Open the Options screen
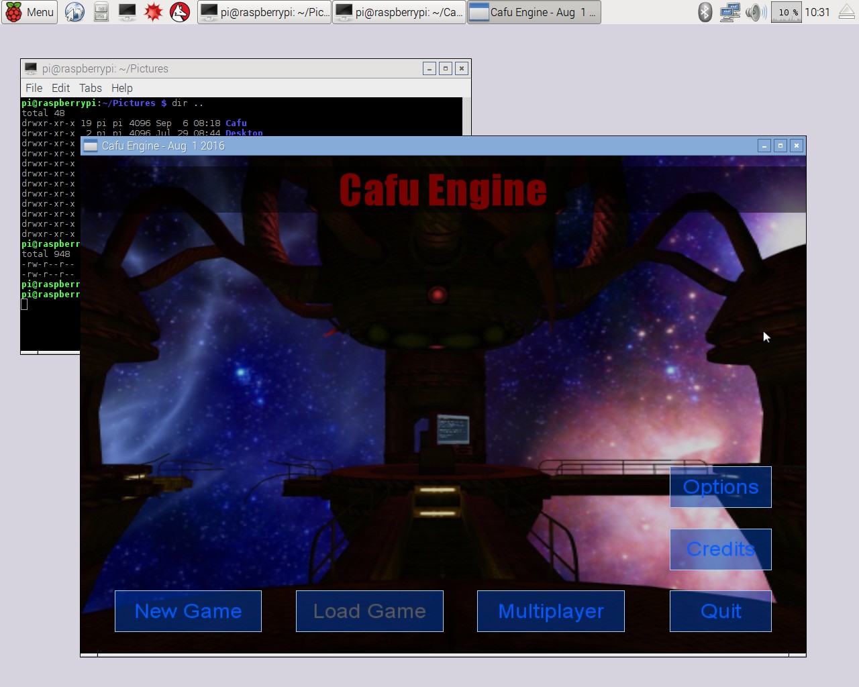Screen dimensions: 859x687 (721, 487)
